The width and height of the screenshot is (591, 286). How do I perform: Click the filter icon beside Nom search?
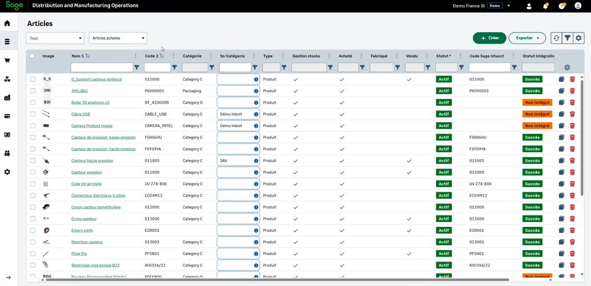(x=136, y=67)
